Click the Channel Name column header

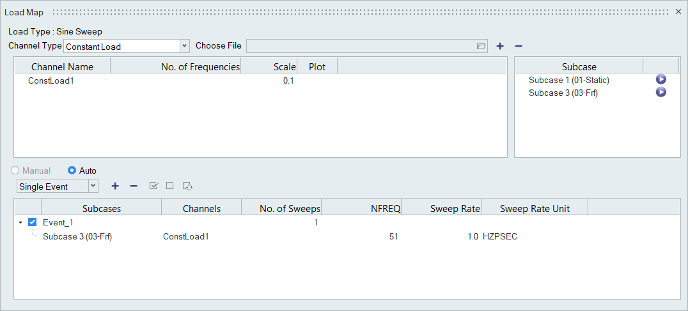click(x=62, y=66)
